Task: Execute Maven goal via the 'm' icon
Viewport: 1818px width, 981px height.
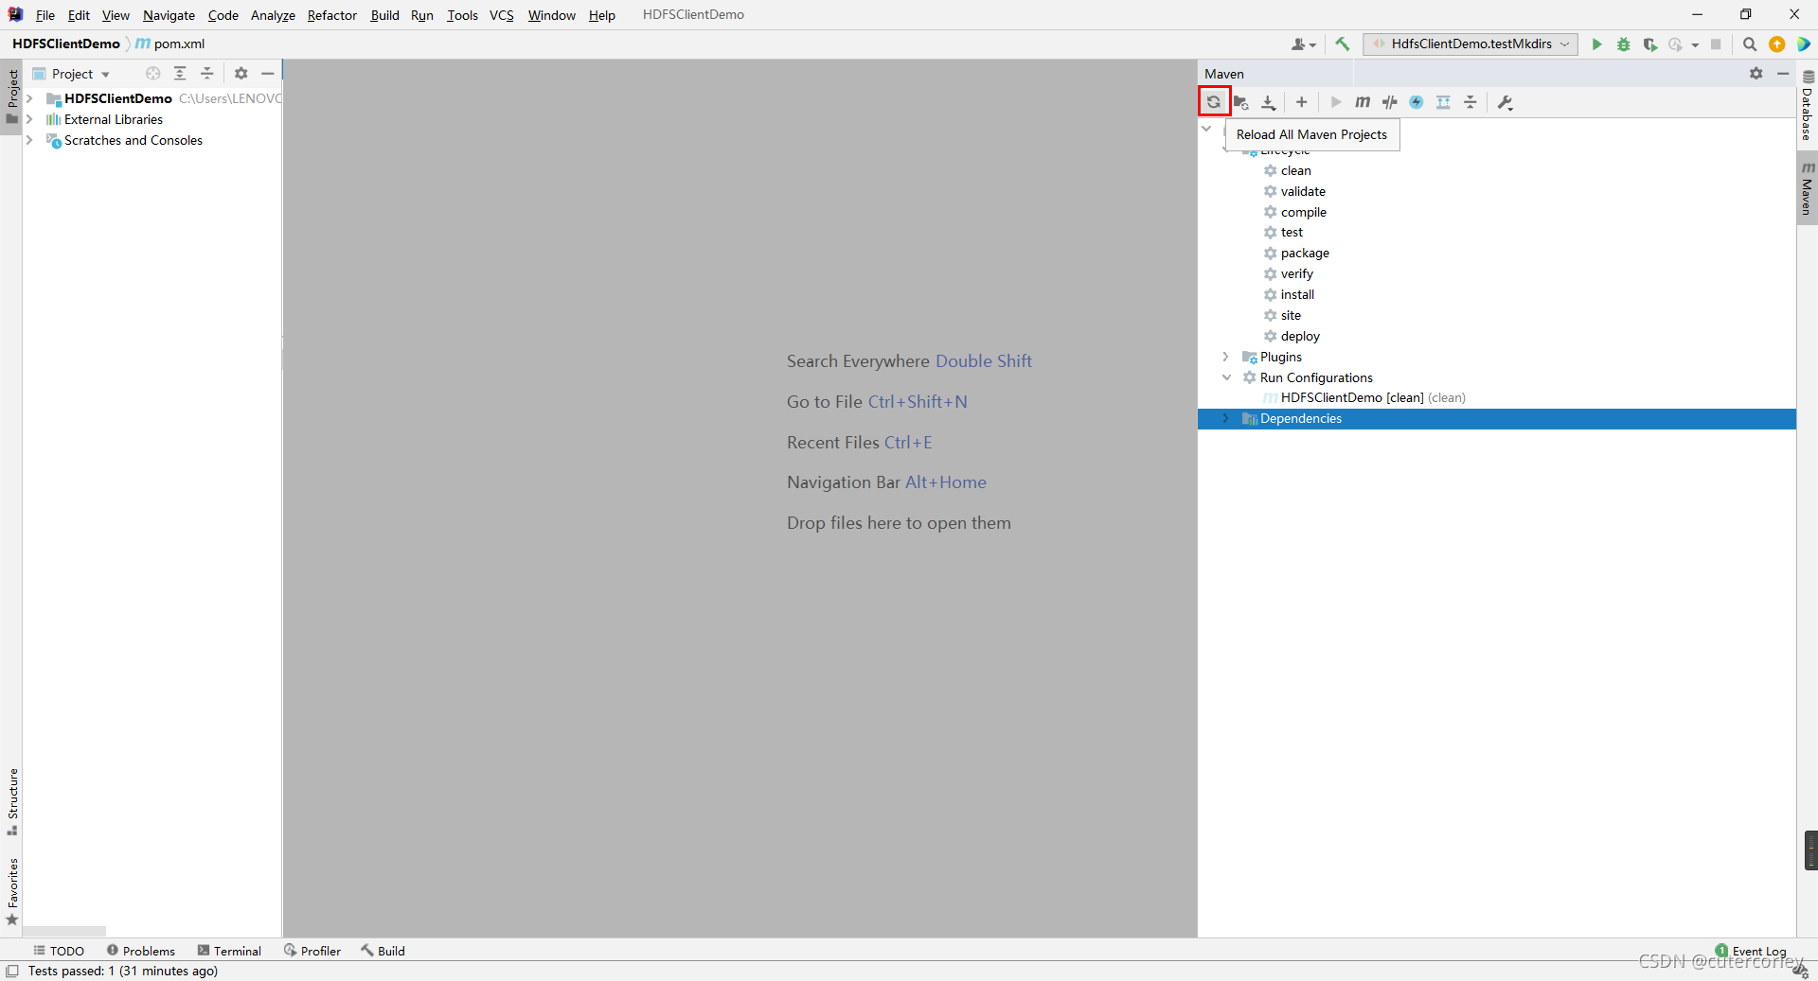Action: (x=1363, y=102)
